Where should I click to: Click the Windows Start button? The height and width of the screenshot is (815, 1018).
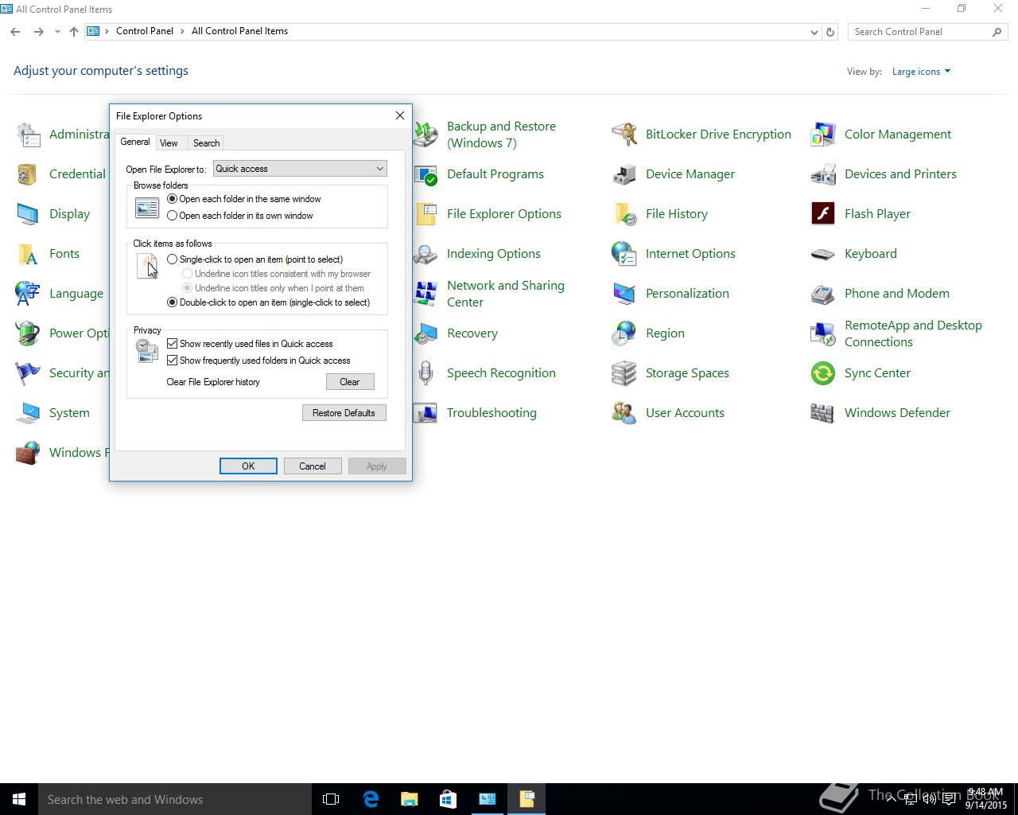point(19,799)
